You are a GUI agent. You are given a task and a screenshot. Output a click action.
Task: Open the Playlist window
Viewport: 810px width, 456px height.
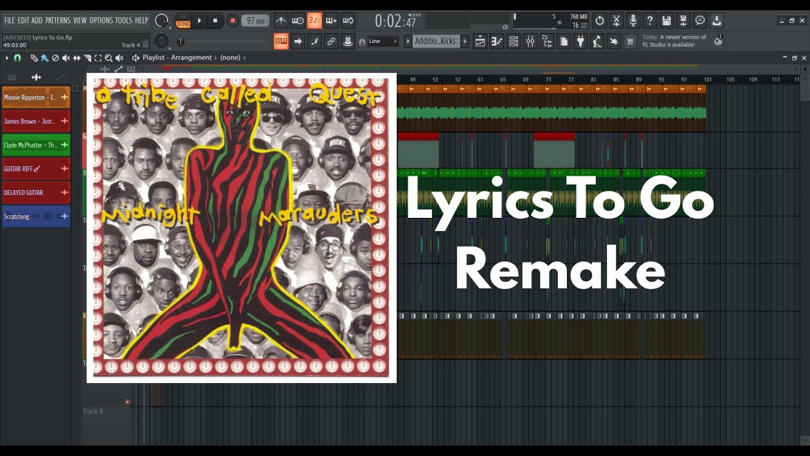tap(480, 42)
